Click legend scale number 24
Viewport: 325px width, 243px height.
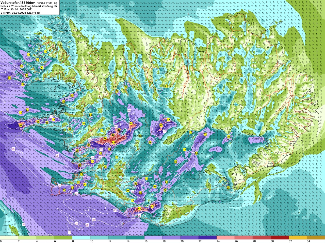(218, 241)
